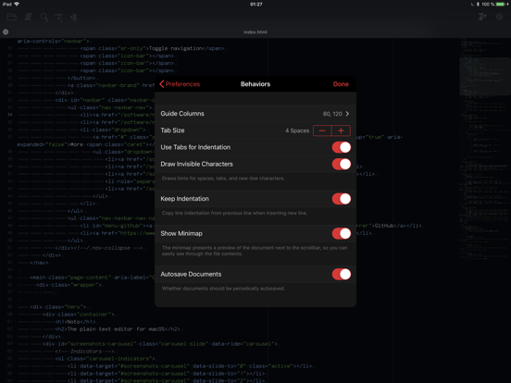The height and width of the screenshot is (383, 511).
Task: Click the Indicators comment line
Action: click(x=85, y=352)
